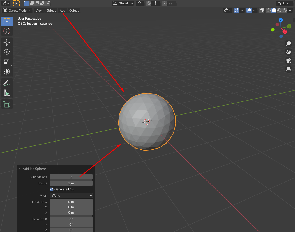This screenshot has height=232, width=295.
Task: Open snapping settings dropdown
Action: (x=156, y=3)
